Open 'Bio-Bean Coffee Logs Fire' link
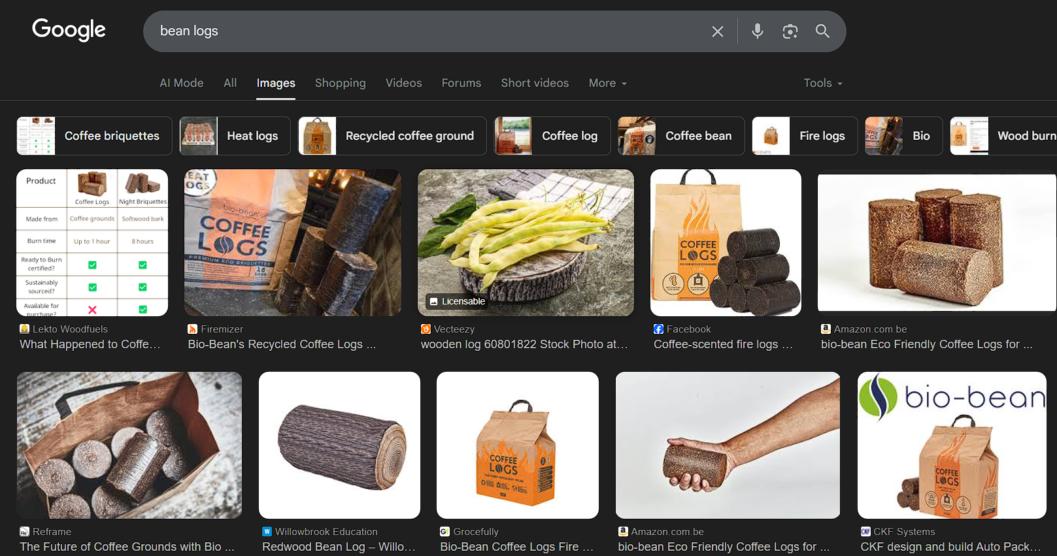The height and width of the screenshot is (556, 1057). pyautogui.click(x=517, y=547)
